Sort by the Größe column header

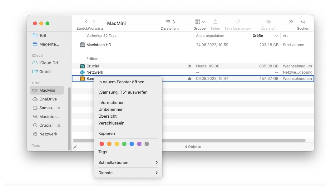pos(265,36)
